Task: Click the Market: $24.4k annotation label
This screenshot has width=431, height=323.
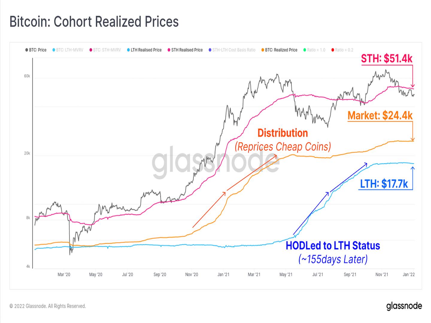Action: coord(380,115)
